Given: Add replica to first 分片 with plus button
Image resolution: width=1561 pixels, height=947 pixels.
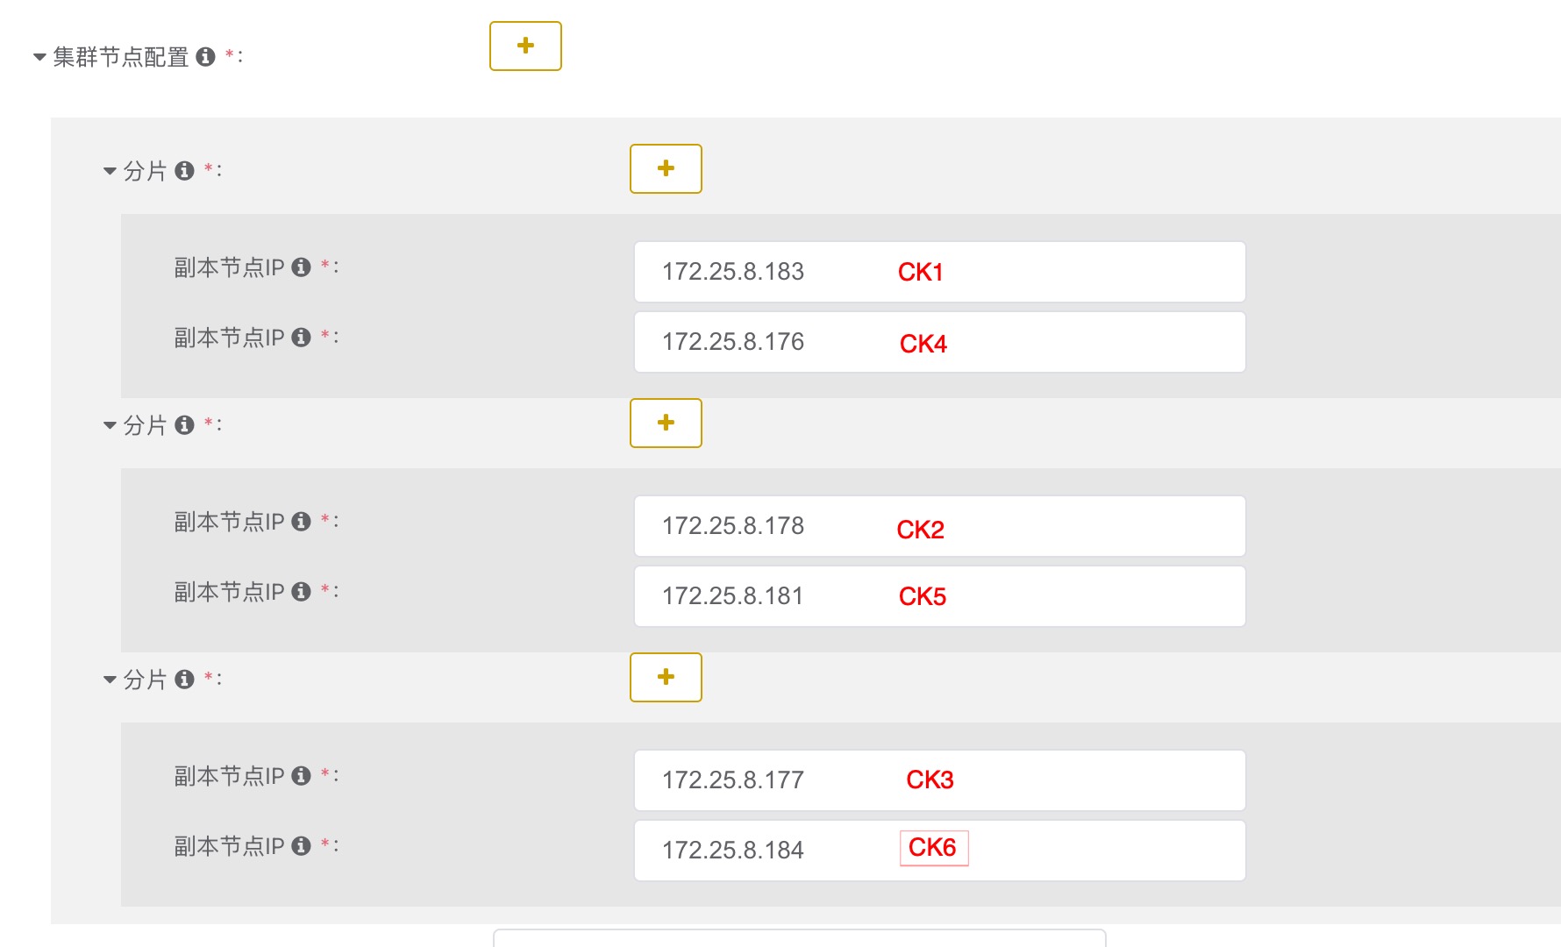Looking at the screenshot, I should [666, 168].
